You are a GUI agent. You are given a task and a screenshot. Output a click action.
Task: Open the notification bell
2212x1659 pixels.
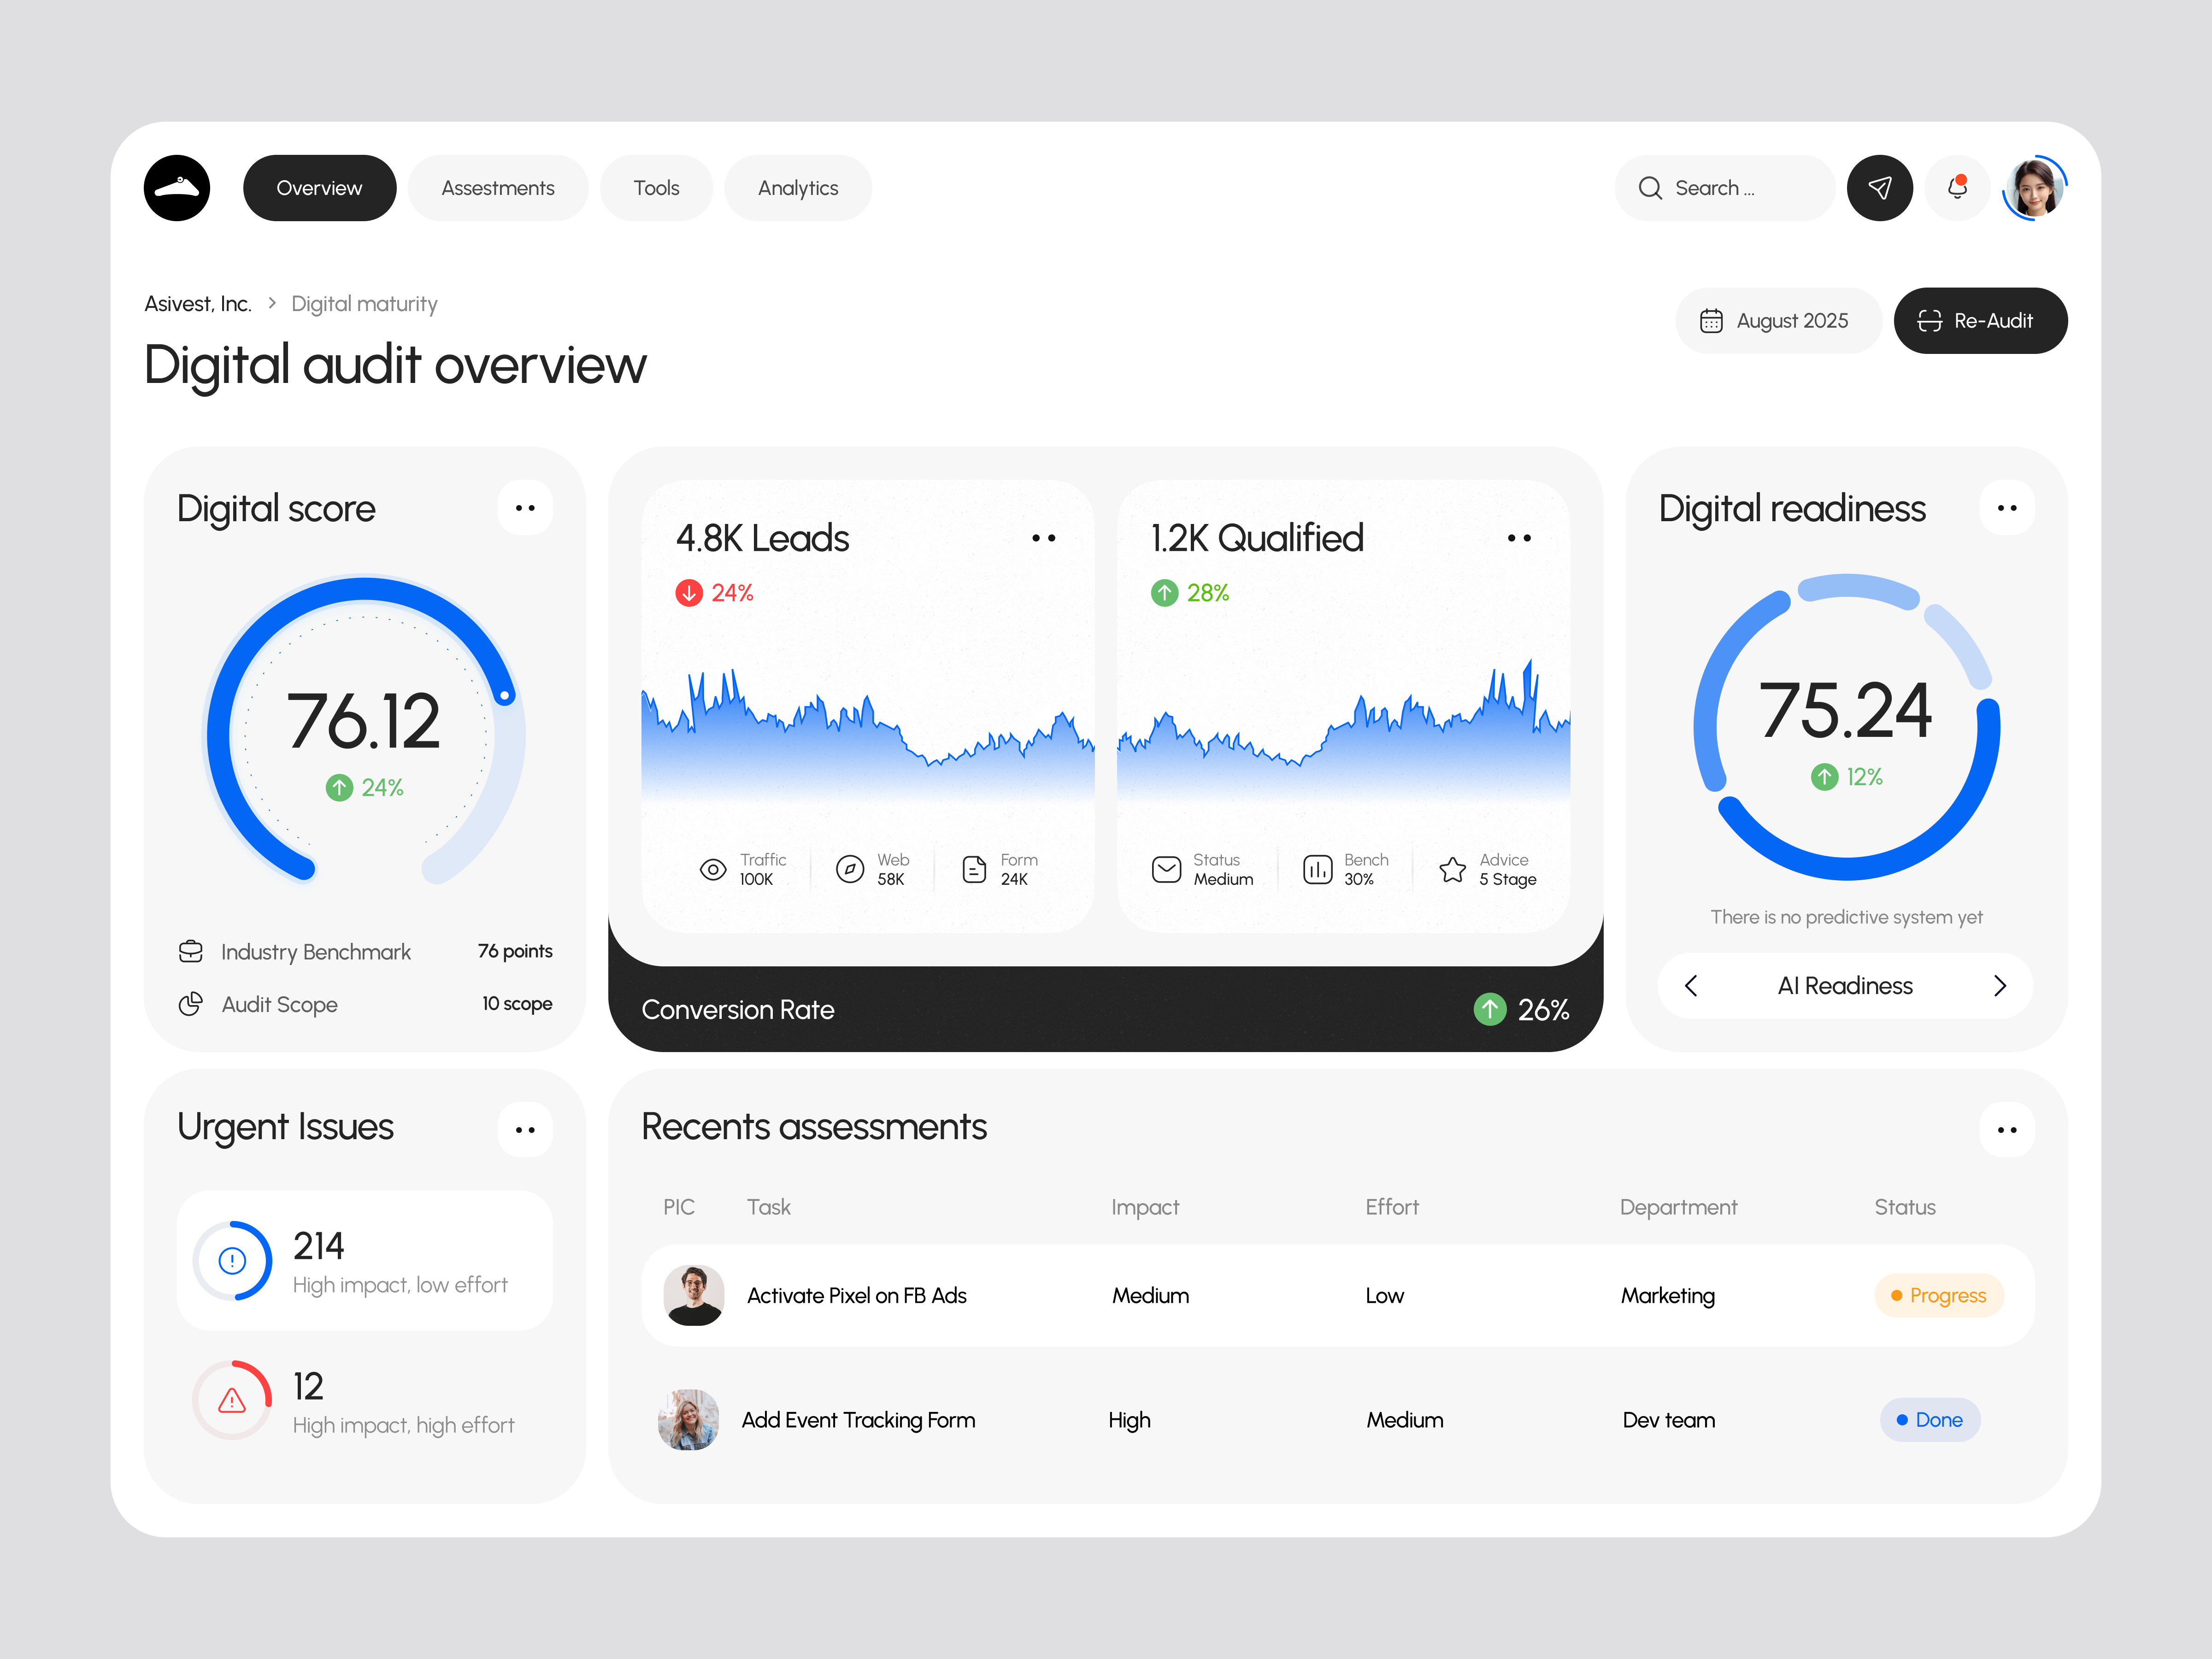pyautogui.click(x=1957, y=187)
